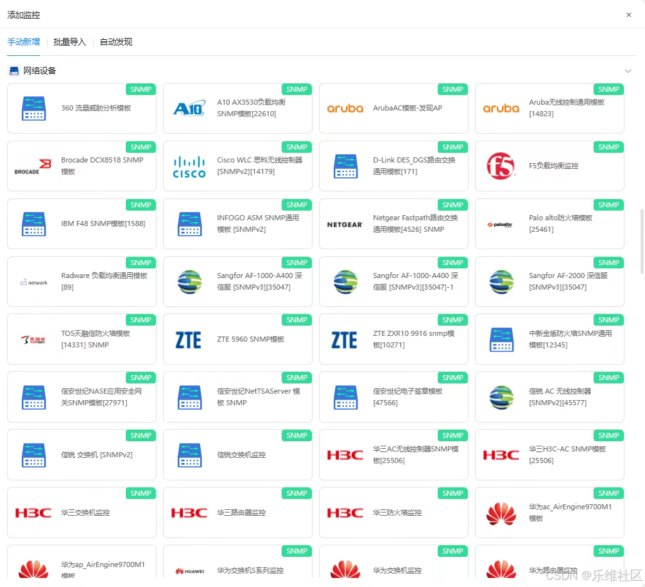The image size is (645, 587).
Task: Click Netgear Fastpath路由交换 template text
Action: (x=415, y=223)
